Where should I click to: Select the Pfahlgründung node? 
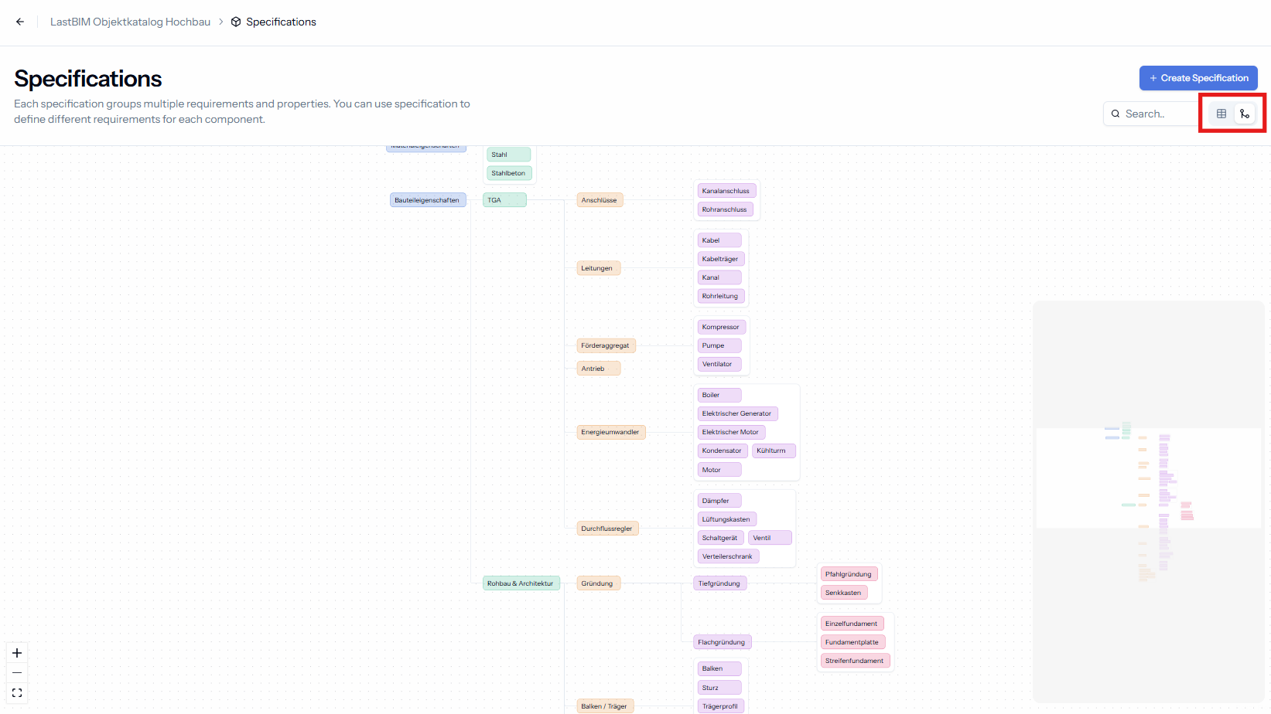pyautogui.click(x=849, y=574)
